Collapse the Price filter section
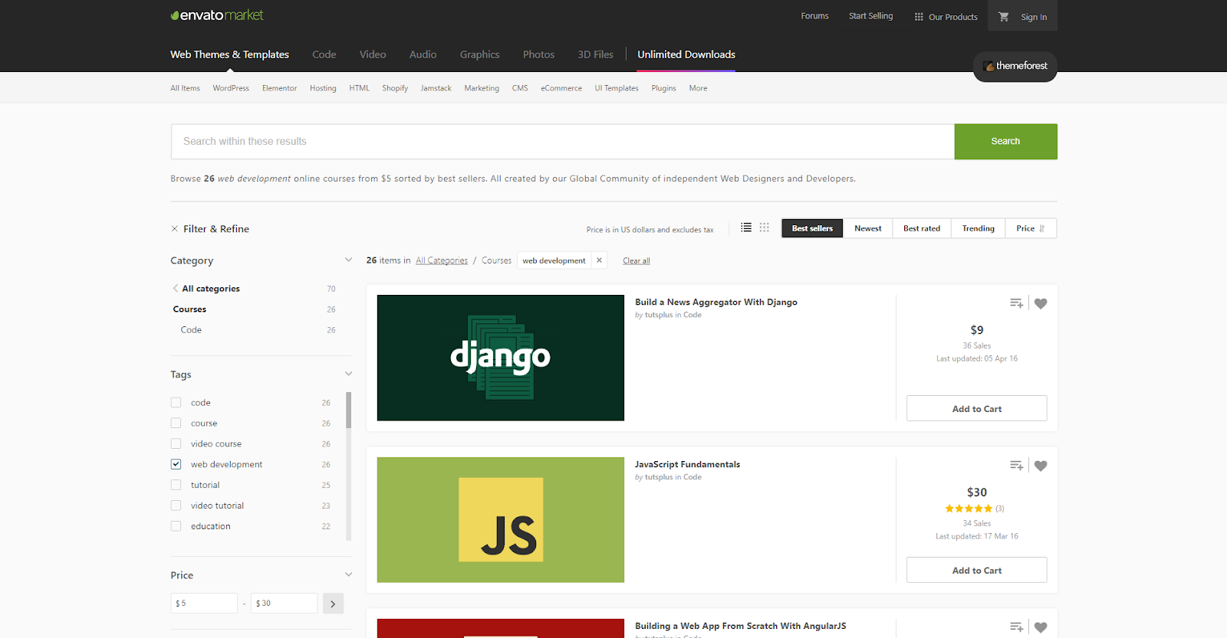 (349, 574)
